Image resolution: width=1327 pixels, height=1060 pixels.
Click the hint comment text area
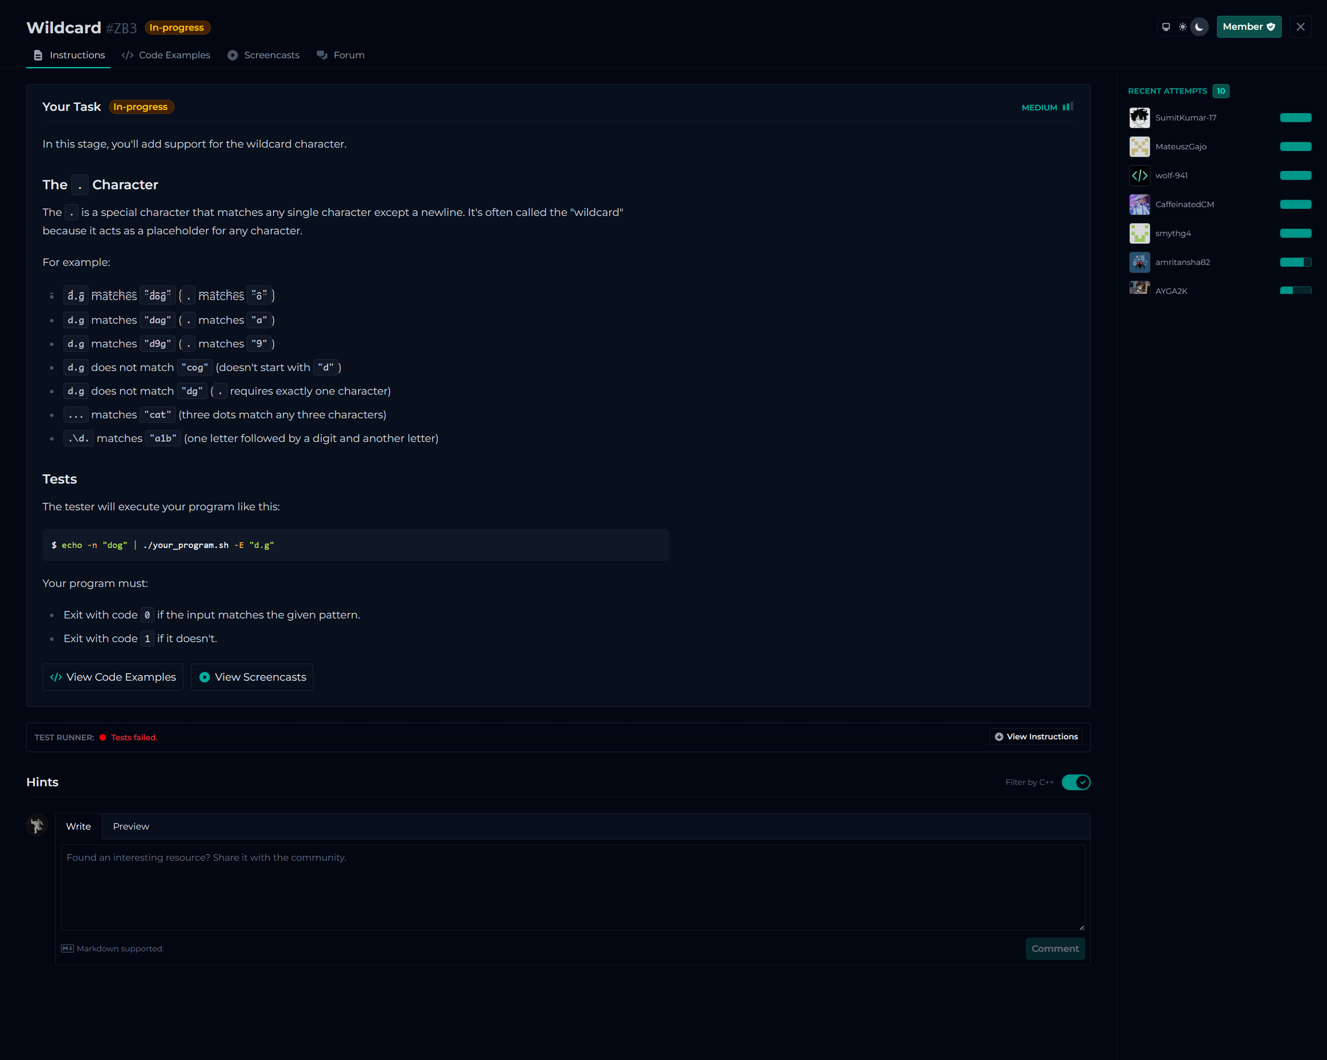click(x=572, y=887)
